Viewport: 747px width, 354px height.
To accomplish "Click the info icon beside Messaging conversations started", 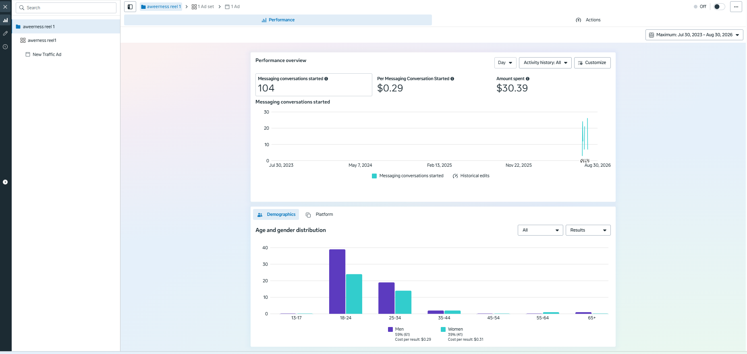I will click(326, 79).
